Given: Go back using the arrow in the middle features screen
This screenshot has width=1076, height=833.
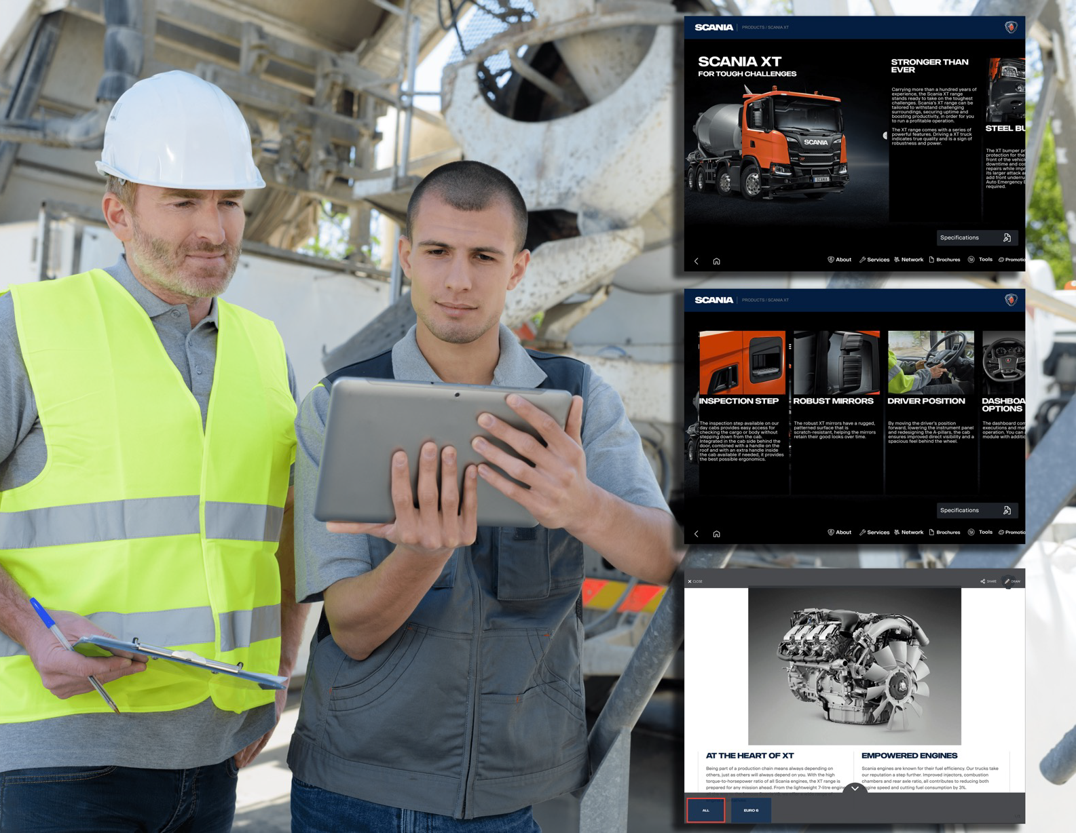Looking at the screenshot, I should coord(697,534).
